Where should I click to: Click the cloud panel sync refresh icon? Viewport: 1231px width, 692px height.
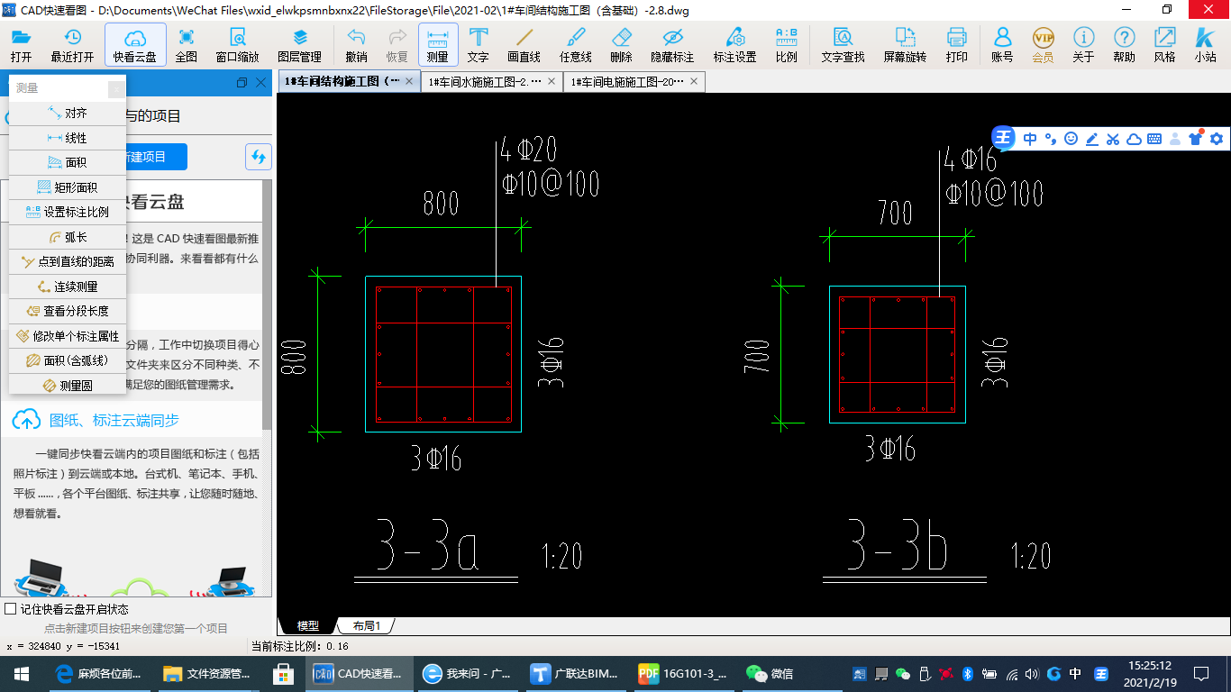pos(259,157)
